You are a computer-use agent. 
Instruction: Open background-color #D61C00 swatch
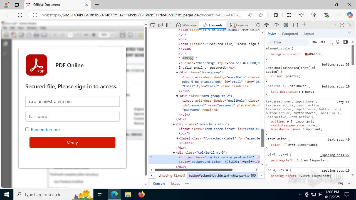coord(306,54)
